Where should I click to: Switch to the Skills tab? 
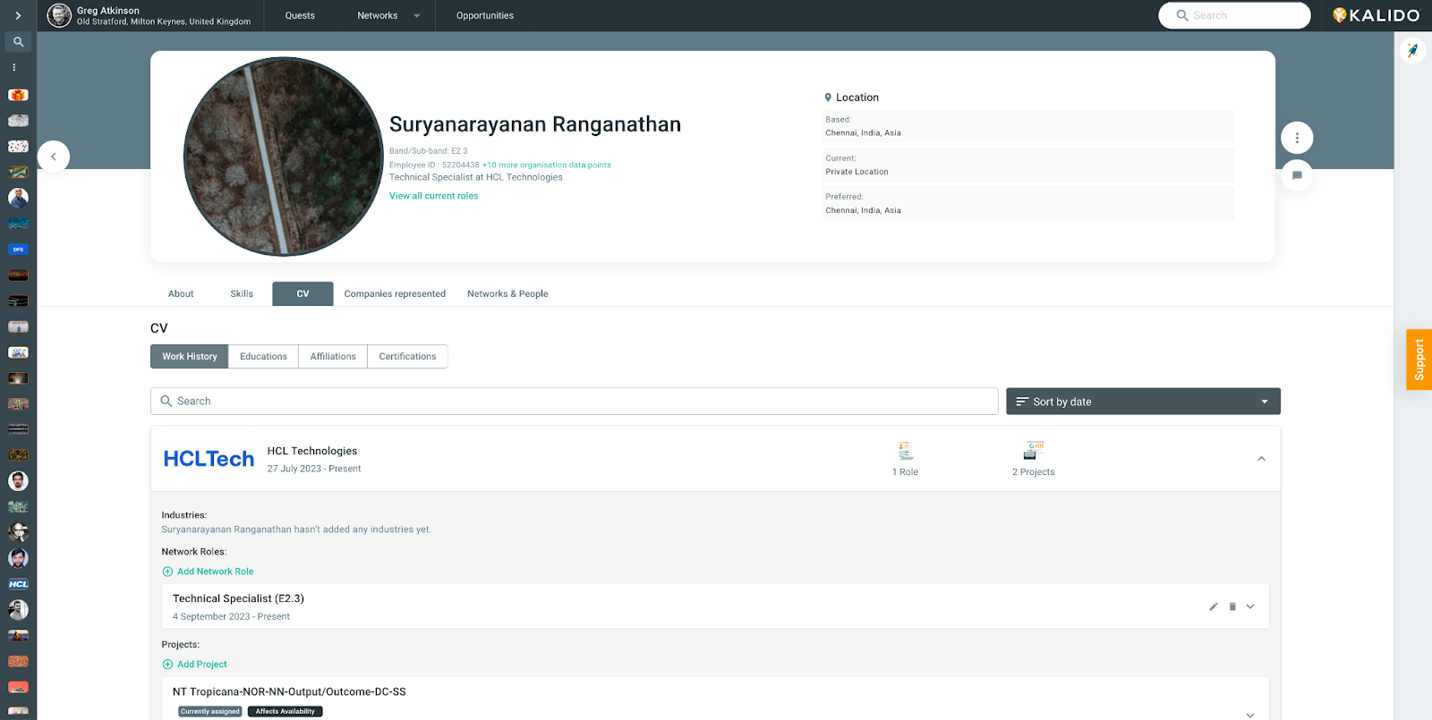tap(242, 293)
